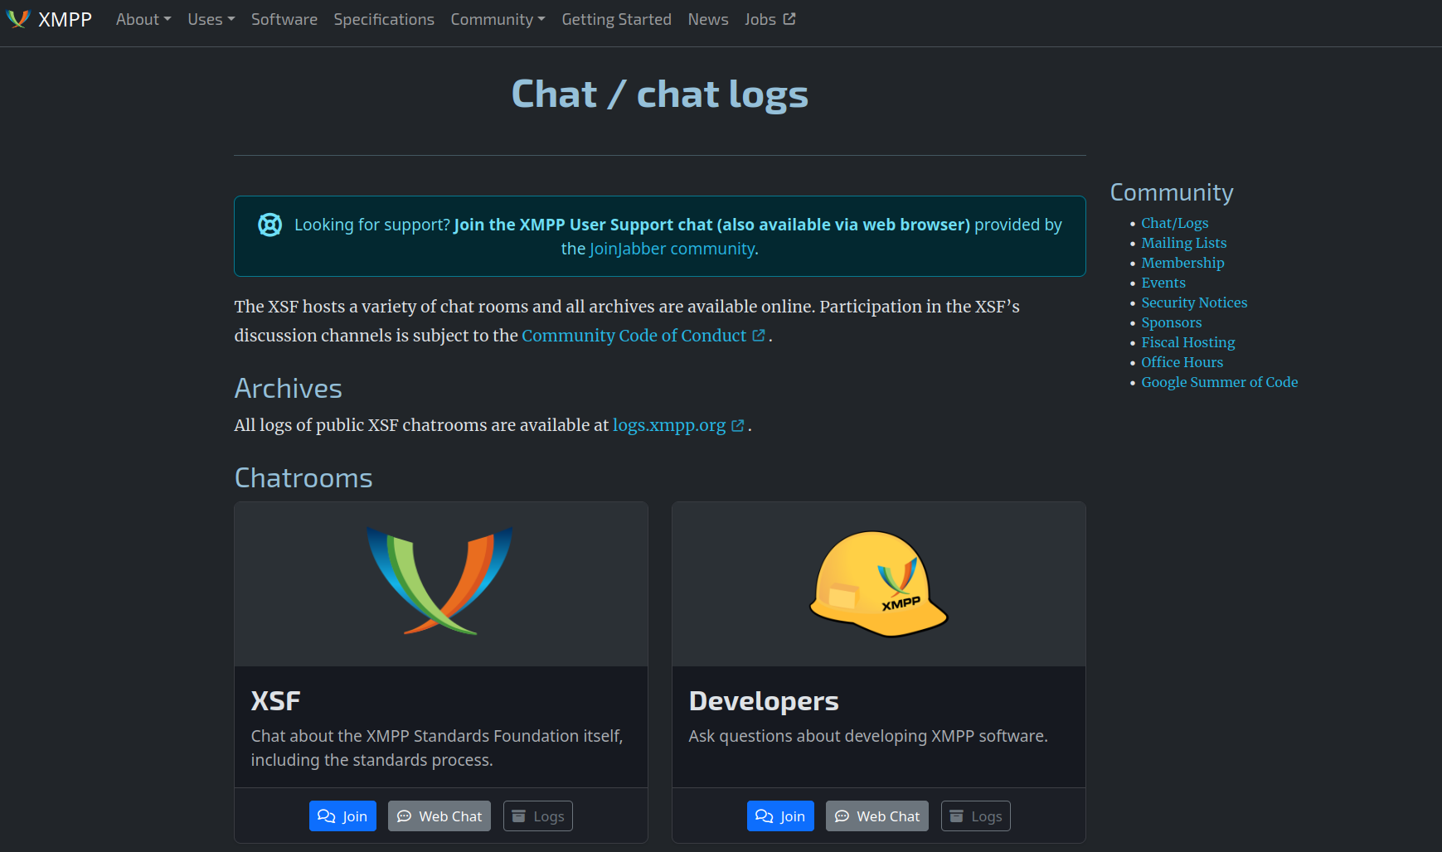This screenshot has height=852, width=1442.
Task: Open the Jobs link in navbar
Action: coord(770,19)
